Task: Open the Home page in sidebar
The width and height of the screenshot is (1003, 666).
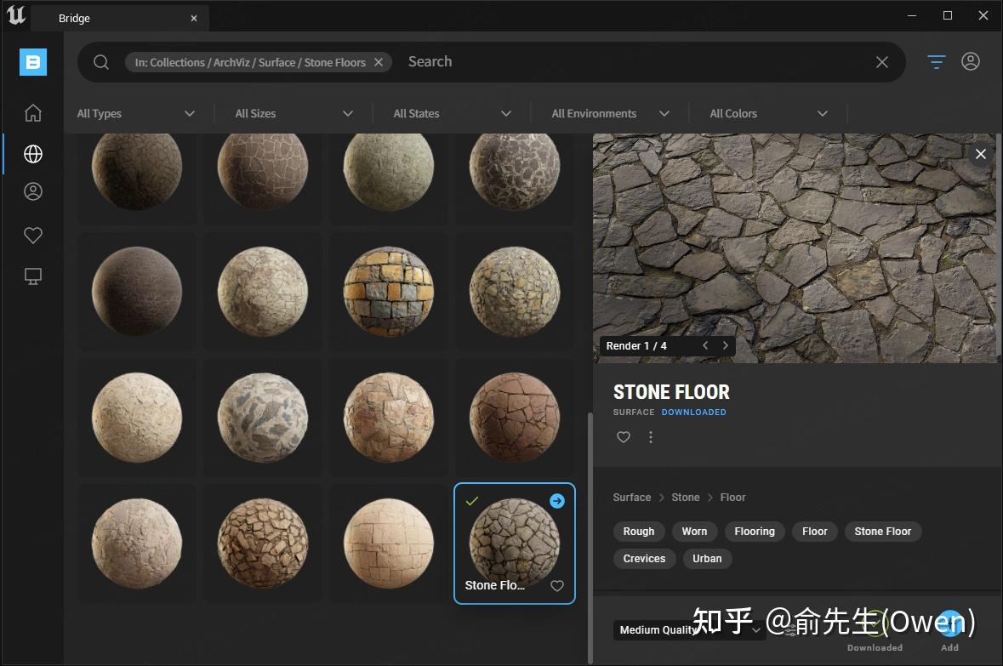Action: pyautogui.click(x=33, y=113)
